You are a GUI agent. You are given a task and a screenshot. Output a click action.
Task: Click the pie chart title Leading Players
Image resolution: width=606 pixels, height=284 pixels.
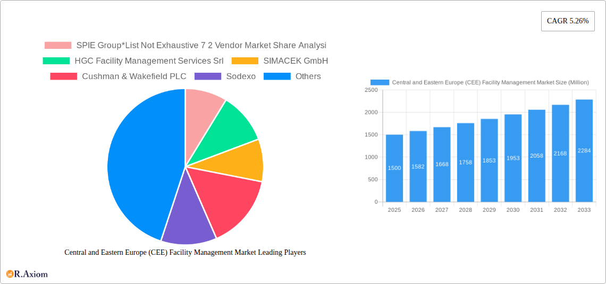click(x=185, y=252)
